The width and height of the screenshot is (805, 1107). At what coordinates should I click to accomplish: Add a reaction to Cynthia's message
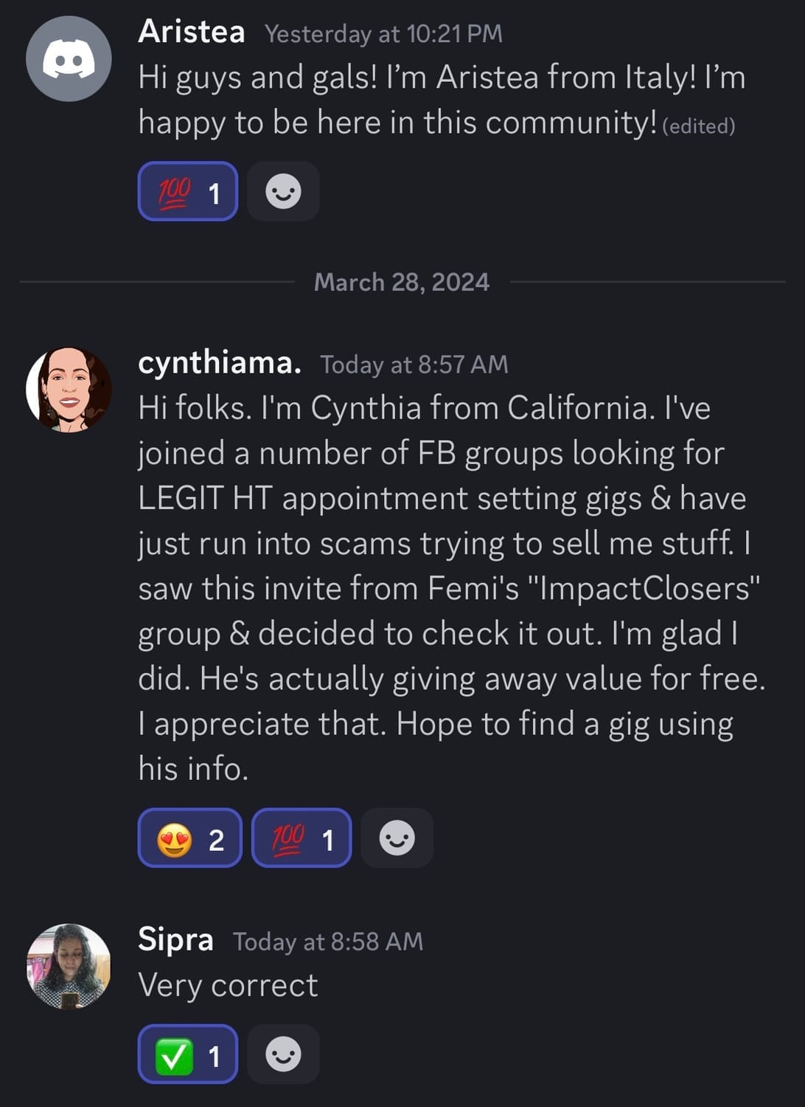click(397, 838)
